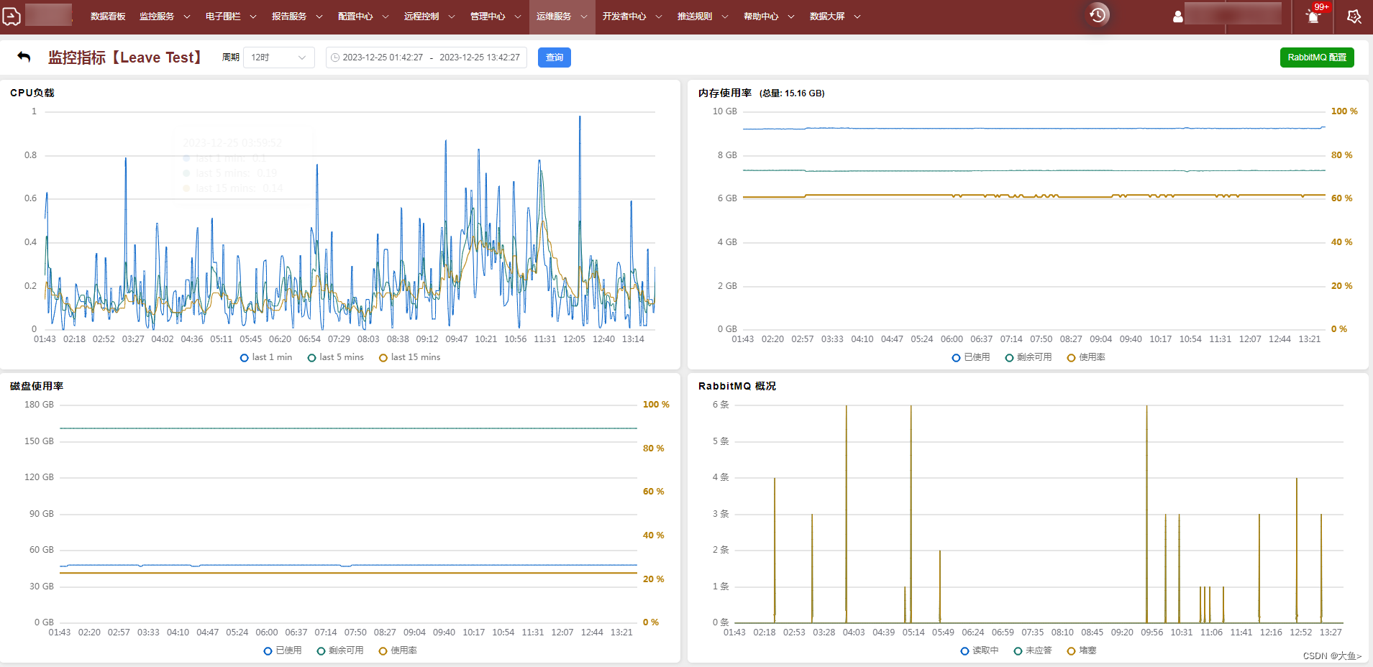Toggle memory chart 已使用 series
This screenshot has width=1373, height=667.
tap(971, 357)
